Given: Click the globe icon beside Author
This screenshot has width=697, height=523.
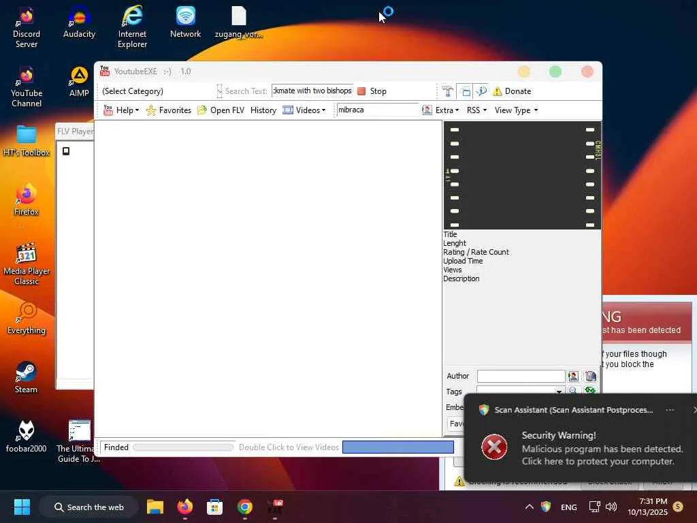Looking at the screenshot, I should tap(590, 376).
